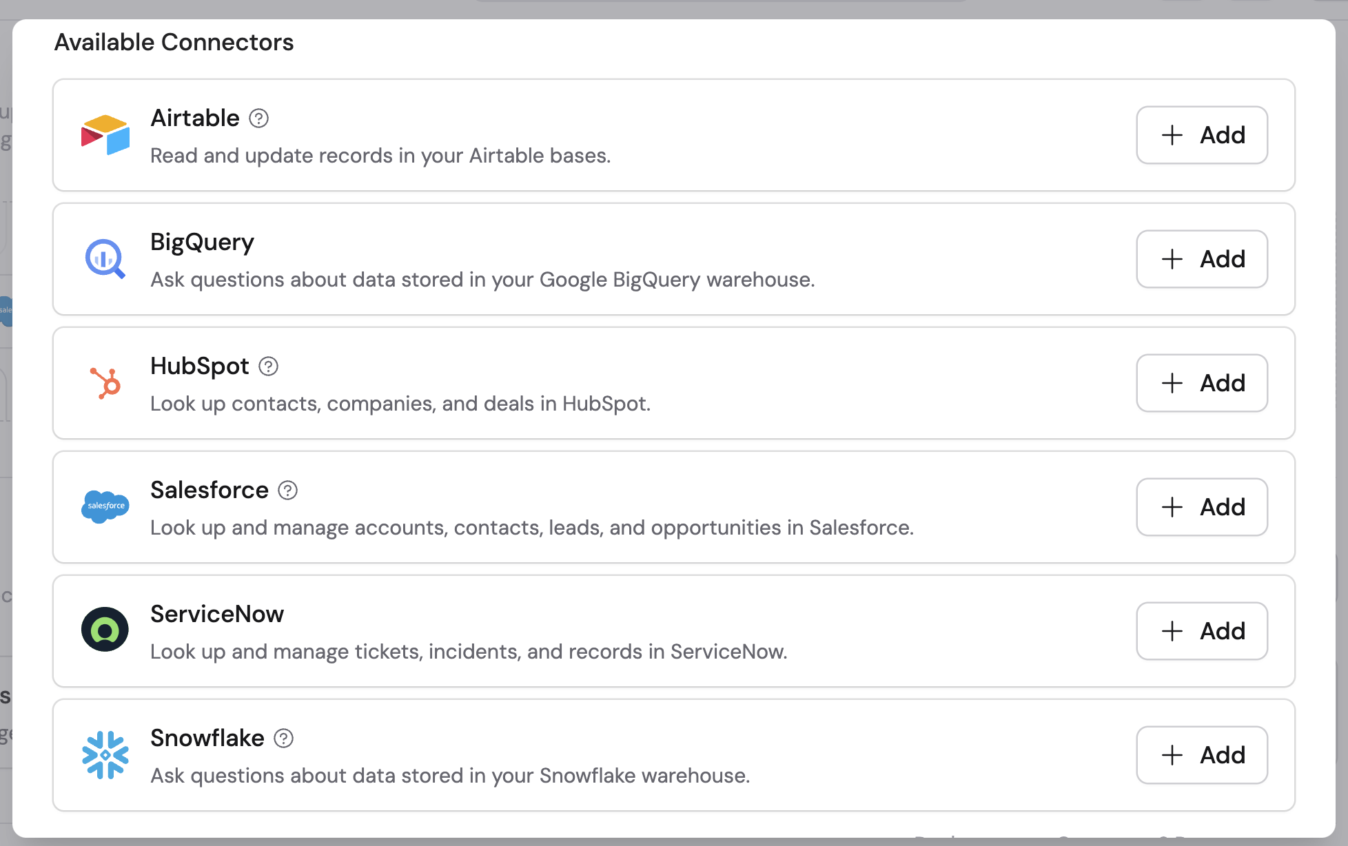Open the help tooltip next to Salesforce
The height and width of the screenshot is (846, 1348).
click(x=287, y=490)
